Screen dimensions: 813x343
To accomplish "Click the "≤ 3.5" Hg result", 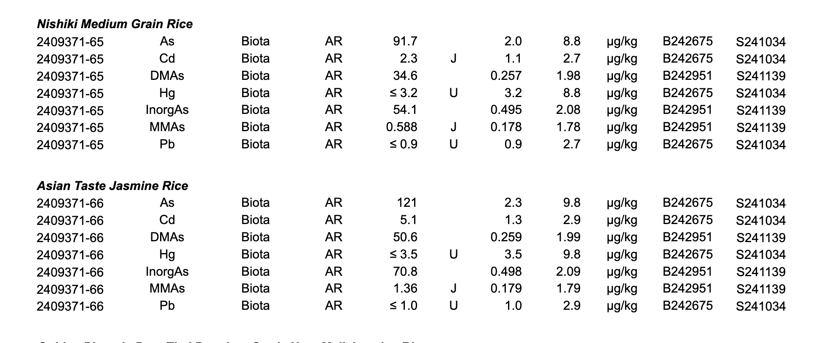I will coord(403,254).
